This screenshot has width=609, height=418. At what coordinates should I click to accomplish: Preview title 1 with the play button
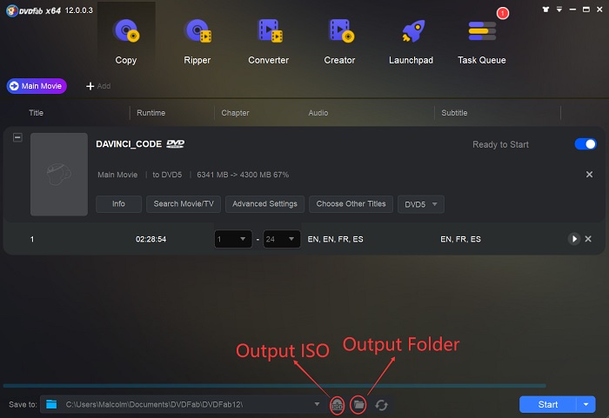point(573,239)
